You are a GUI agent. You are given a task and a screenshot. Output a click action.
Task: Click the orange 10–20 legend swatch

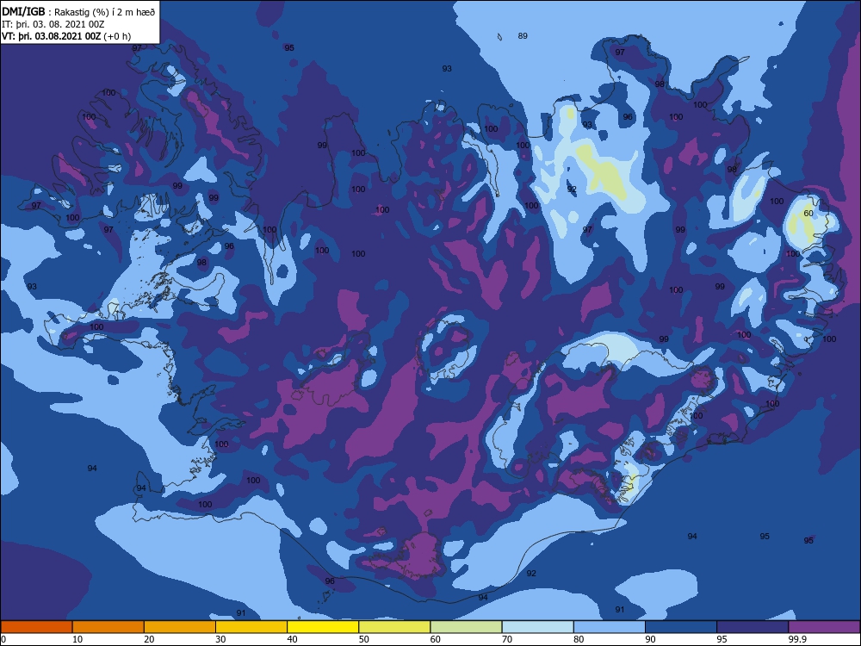pos(108,627)
